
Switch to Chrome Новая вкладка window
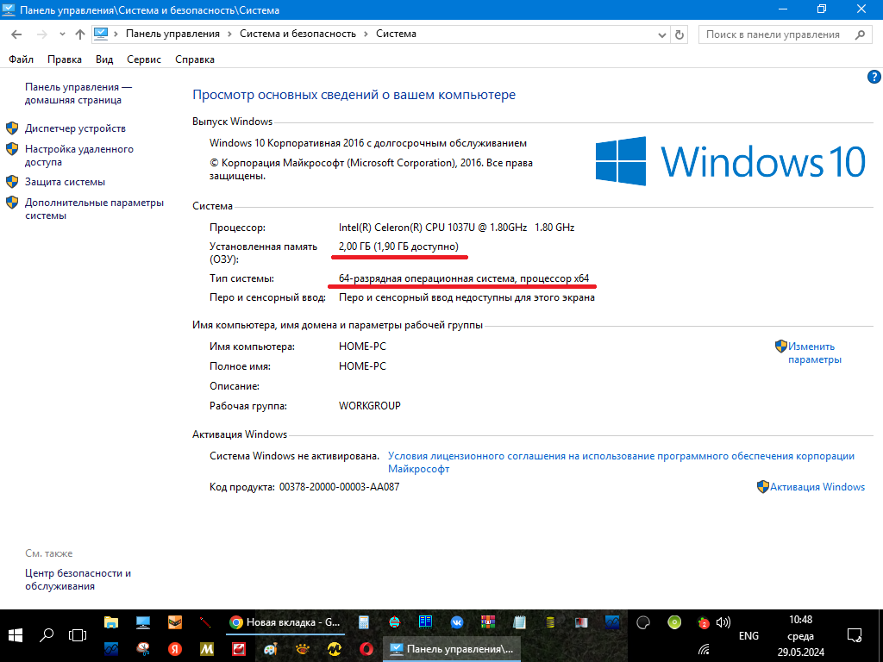285,622
